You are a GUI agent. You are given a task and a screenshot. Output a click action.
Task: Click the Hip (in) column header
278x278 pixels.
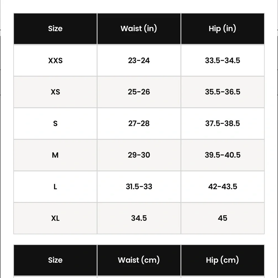[x=222, y=29]
